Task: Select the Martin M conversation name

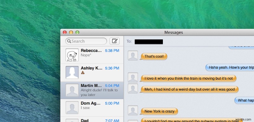Action: tap(91, 86)
